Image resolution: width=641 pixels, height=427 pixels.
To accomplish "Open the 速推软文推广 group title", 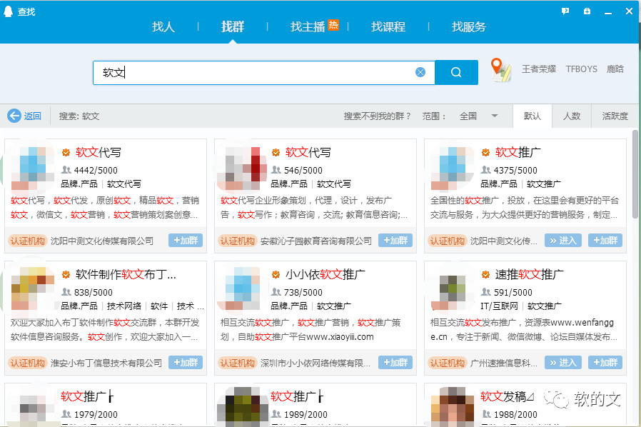I will click(530, 274).
